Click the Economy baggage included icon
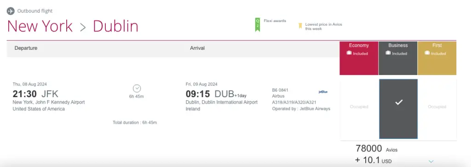471x167 pixels. point(349,53)
